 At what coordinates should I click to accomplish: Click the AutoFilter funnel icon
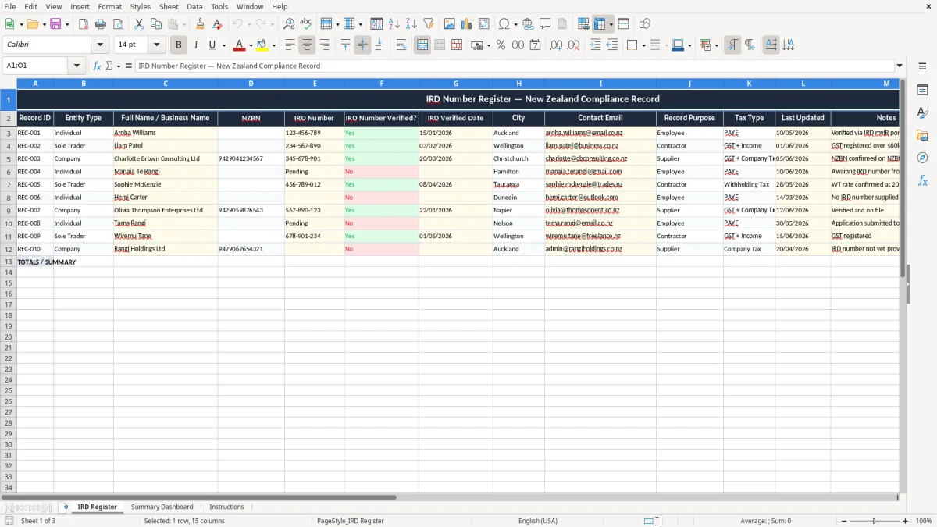point(429,24)
